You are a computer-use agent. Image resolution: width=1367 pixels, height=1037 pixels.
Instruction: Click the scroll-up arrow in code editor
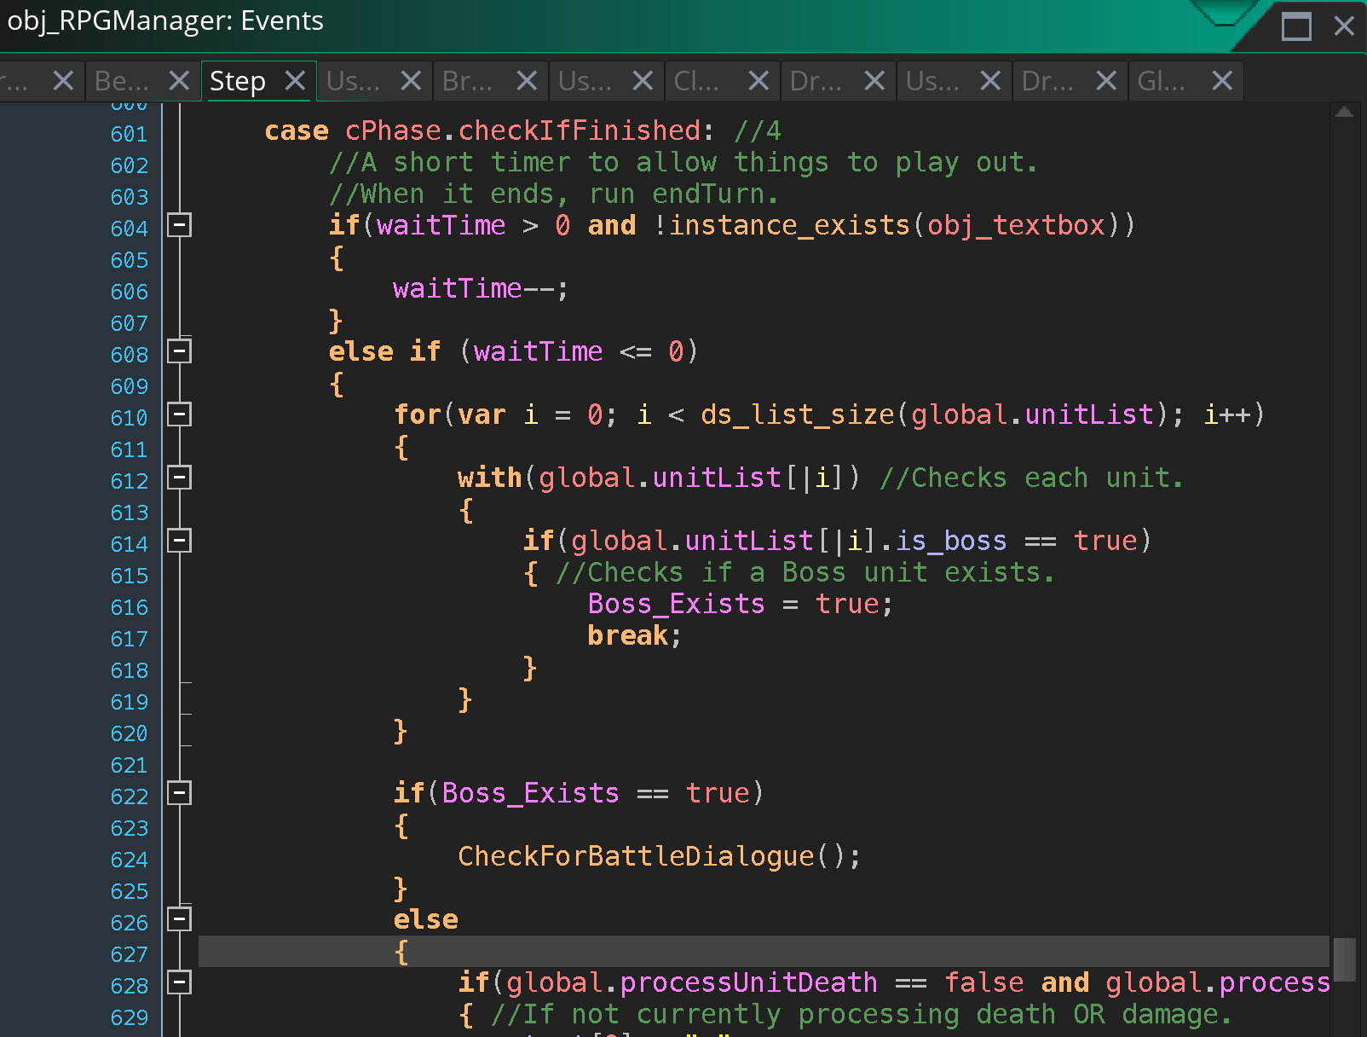[x=1344, y=113]
